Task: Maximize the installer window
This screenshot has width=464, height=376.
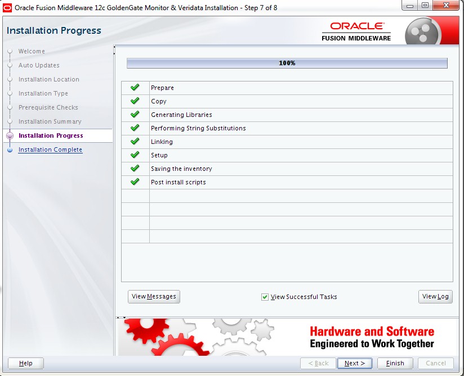Action: click(425, 5)
